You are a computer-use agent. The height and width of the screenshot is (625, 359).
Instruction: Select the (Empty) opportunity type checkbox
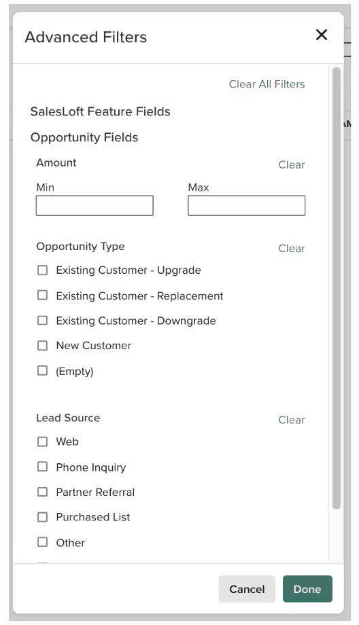tap(42, 371)
